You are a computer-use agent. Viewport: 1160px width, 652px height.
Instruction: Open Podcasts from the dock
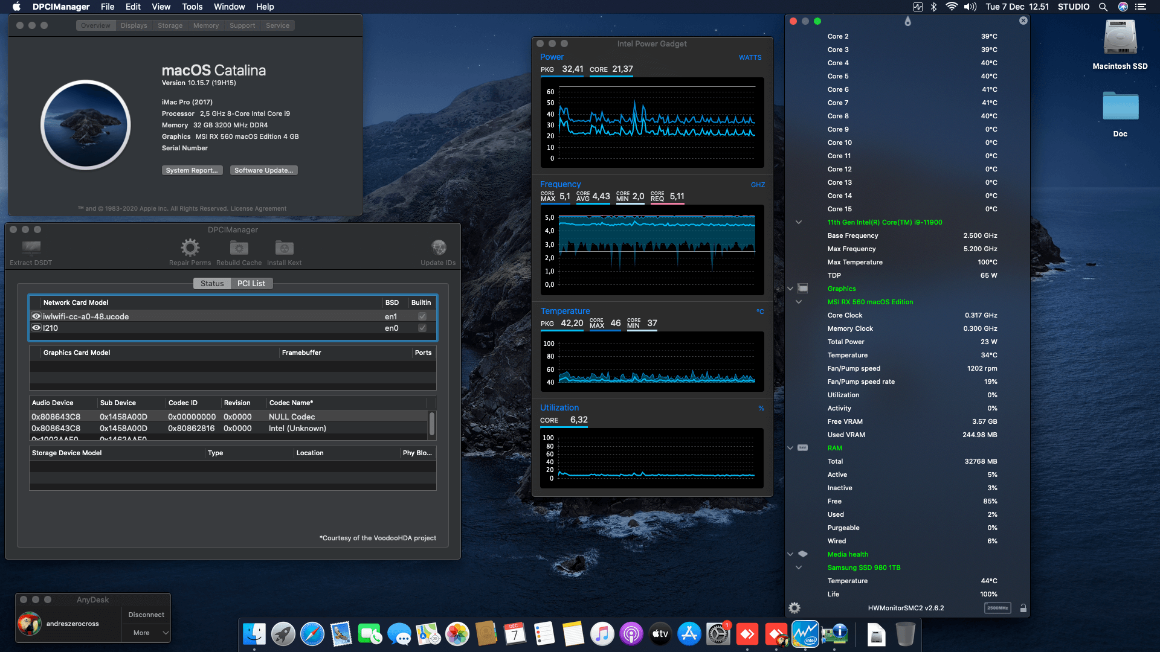coord(631,634)
